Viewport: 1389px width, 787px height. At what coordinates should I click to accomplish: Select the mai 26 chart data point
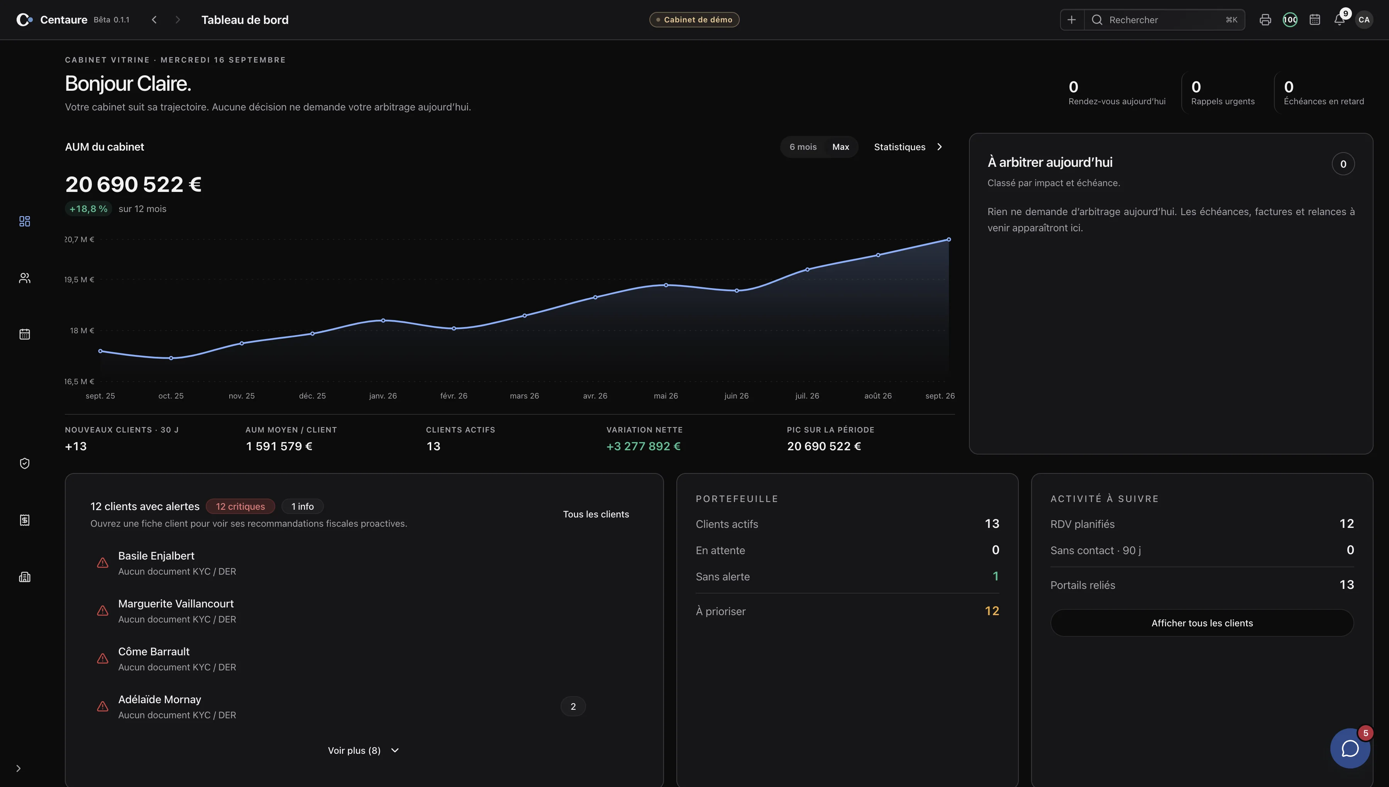pos(666,285)
